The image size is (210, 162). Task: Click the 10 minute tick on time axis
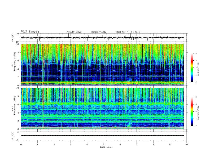[186, 145]
